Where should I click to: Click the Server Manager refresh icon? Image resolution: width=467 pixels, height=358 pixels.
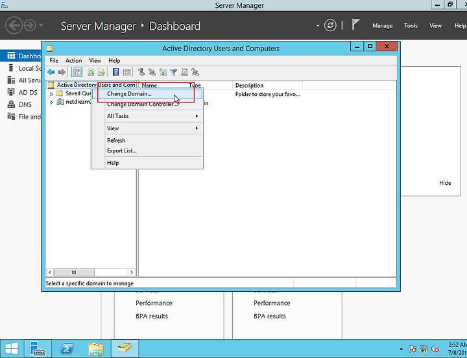click(330, 25)
